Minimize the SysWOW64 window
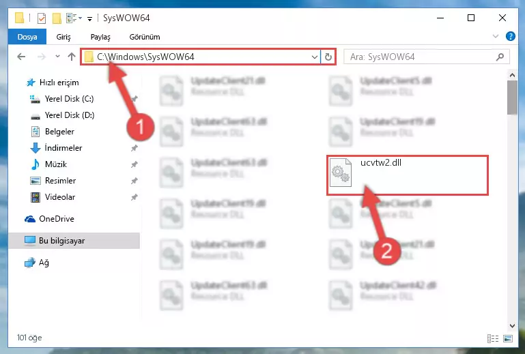The height and width of the screenshot is (354, 525). pyautogui.click(x=440, y=18)
